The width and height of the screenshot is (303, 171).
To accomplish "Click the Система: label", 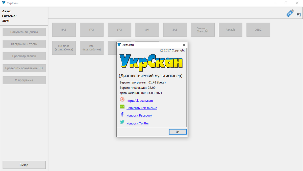I will click(x=9, y=16).
